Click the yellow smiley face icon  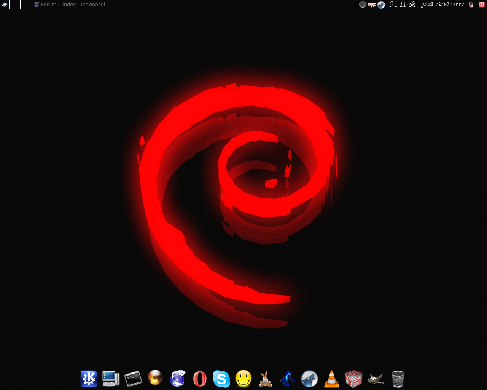click(243, 379)
